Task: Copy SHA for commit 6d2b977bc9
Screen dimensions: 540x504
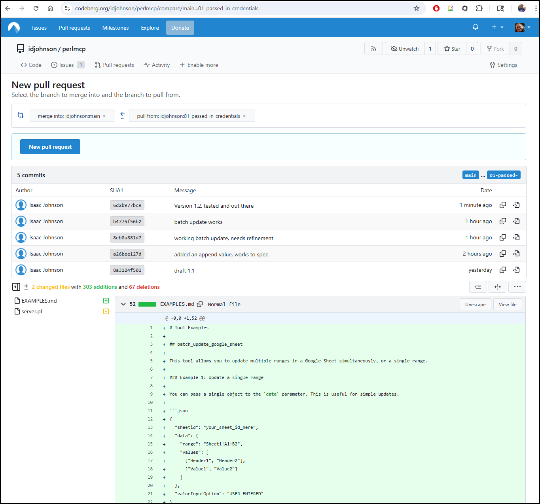Action: 503,205
